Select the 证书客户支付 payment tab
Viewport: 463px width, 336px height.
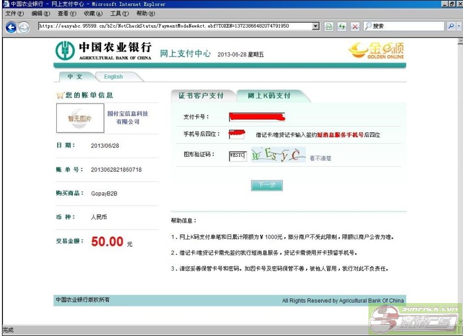(201, 95)
